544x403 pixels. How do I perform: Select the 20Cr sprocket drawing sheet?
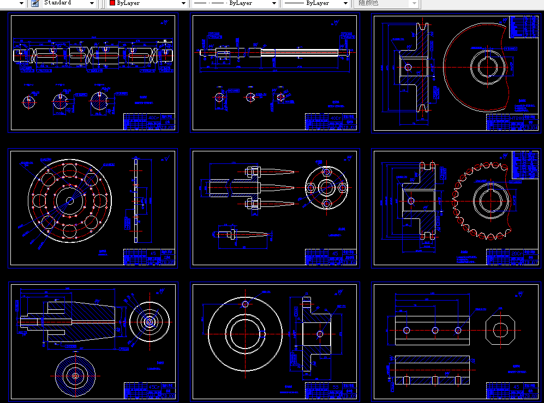(456, 208)
